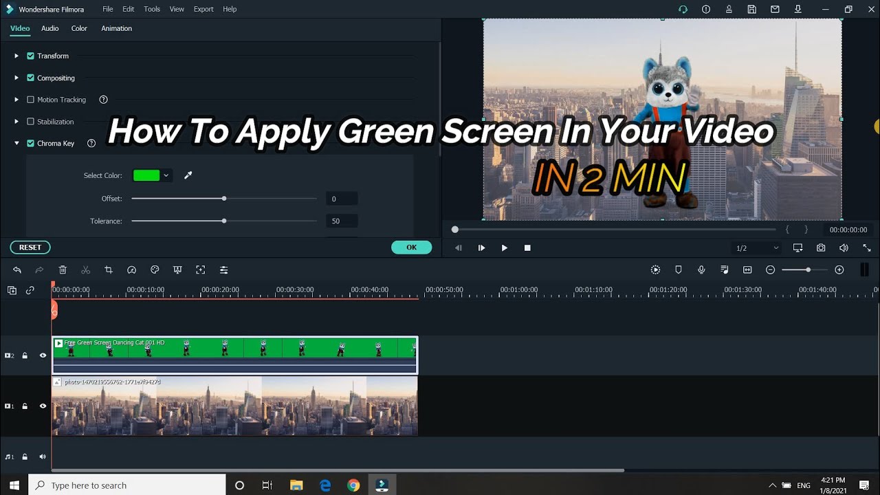This screenshot has width=880, height=495.
Task: Open the edit adjustments sliders icon
Action: pos(223,270)
